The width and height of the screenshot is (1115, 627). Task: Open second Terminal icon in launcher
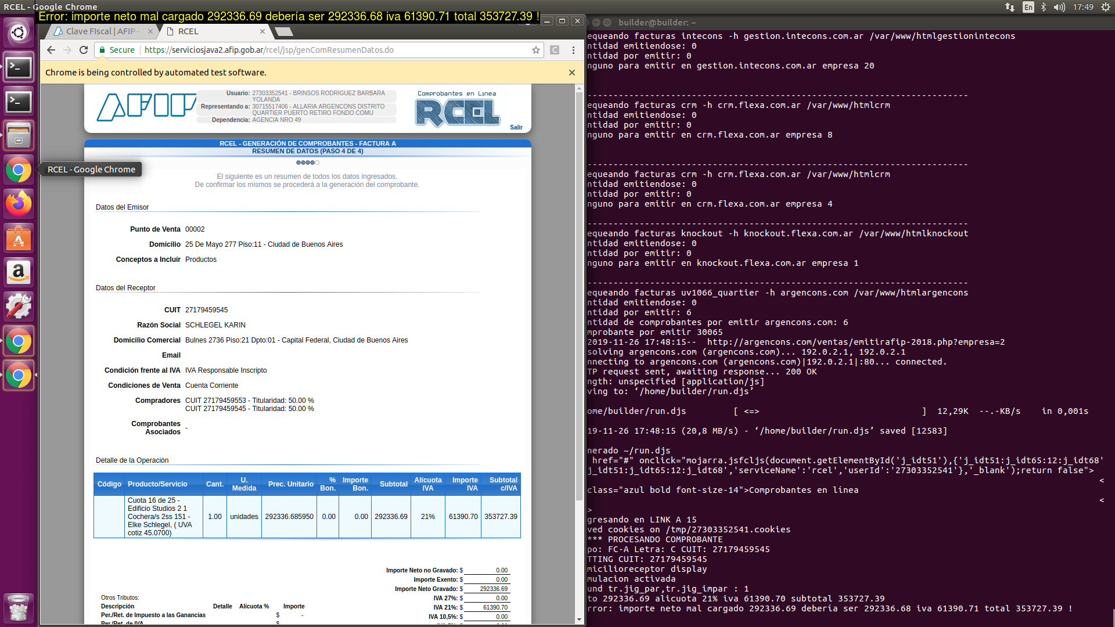[19, 102]
